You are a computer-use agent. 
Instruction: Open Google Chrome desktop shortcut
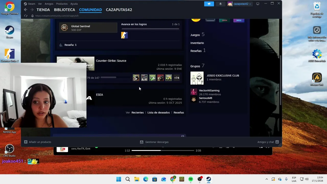[x=9, y=8]
